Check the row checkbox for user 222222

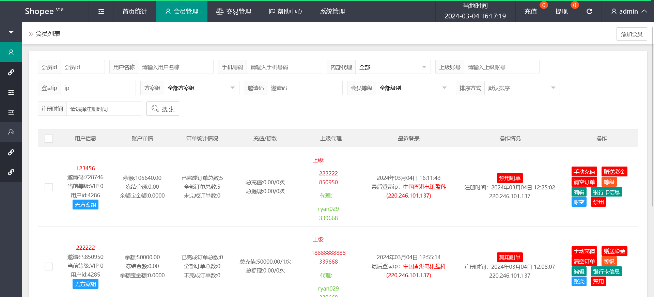pos(49,266)
